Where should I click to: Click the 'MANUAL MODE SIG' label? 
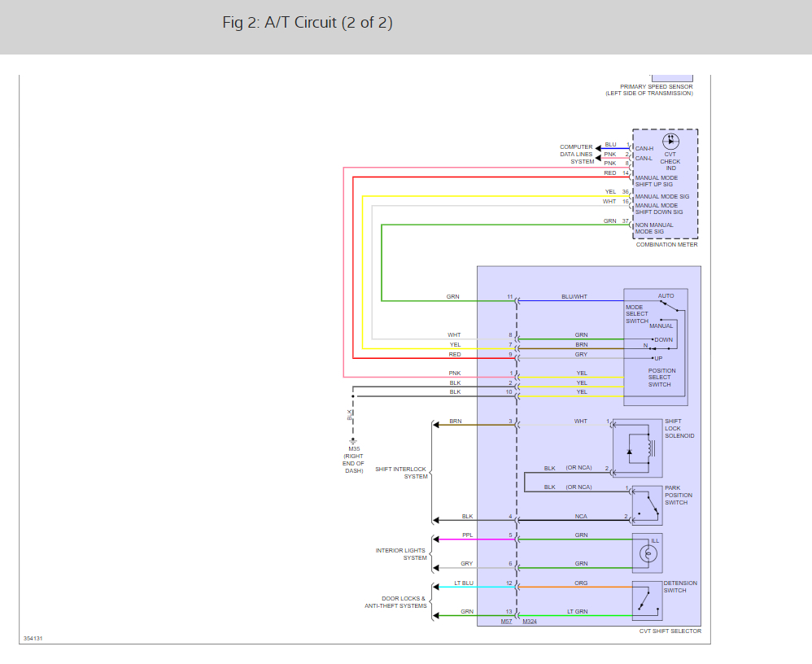(x=661, y=197)
